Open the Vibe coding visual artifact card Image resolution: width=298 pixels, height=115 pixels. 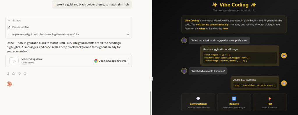tap(68, 61)
